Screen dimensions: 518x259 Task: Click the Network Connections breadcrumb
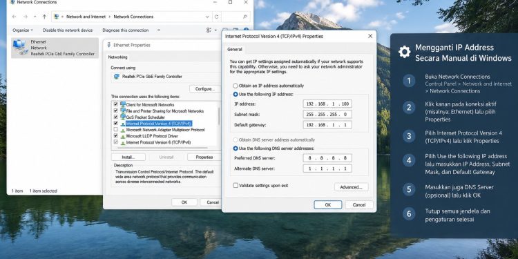click(133, 17)
